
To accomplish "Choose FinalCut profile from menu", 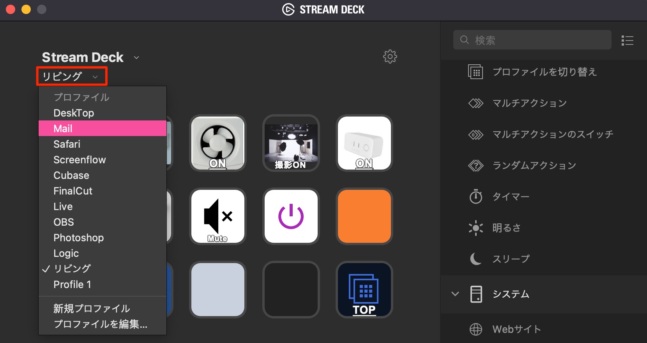I will coord(103,191).
